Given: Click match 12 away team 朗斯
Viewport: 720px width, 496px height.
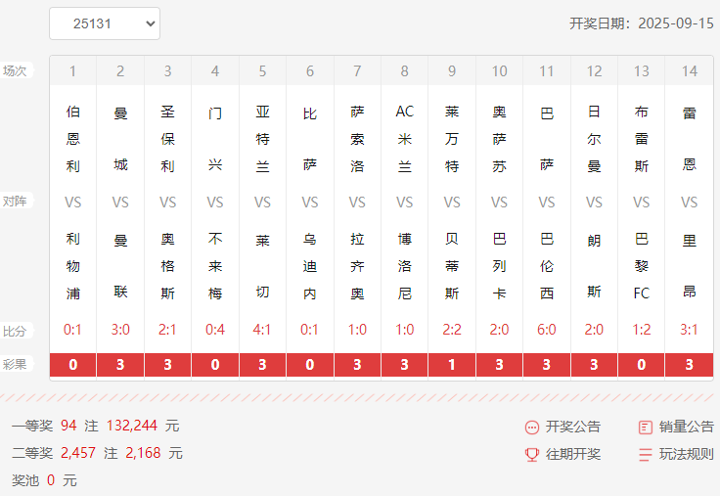Looking at the screenshot, I should coord(594,266).
